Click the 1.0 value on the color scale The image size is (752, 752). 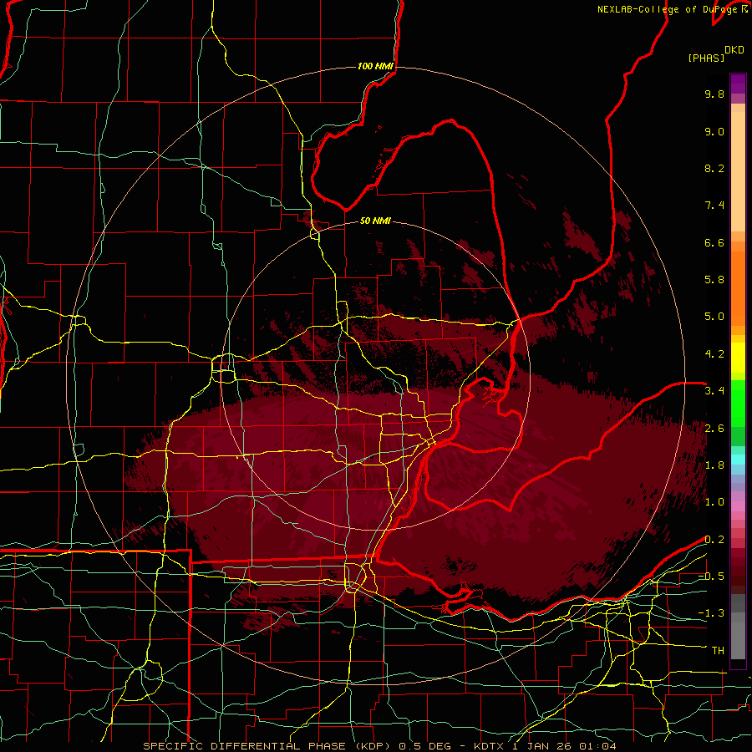tap(714, 502)
